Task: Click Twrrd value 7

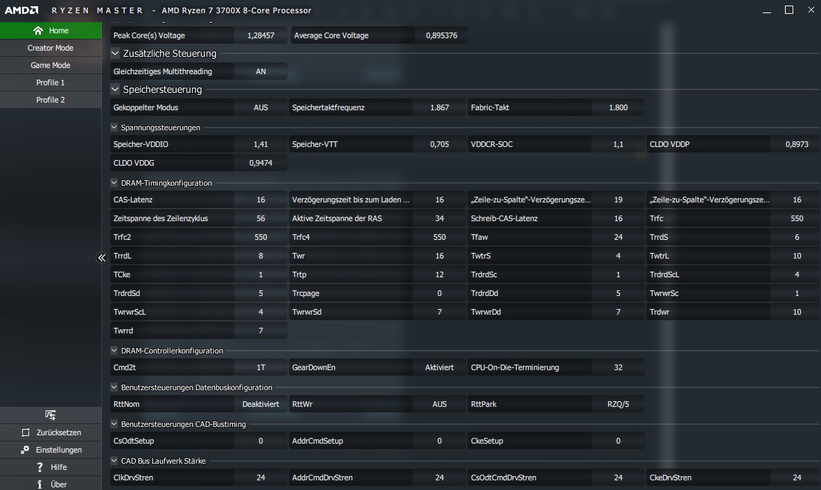Action: [x=261, y=331]
